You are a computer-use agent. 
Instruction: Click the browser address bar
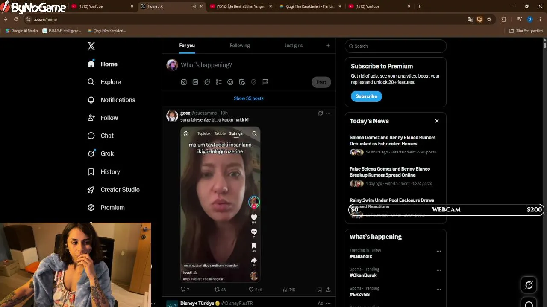[x=248, y=19]
